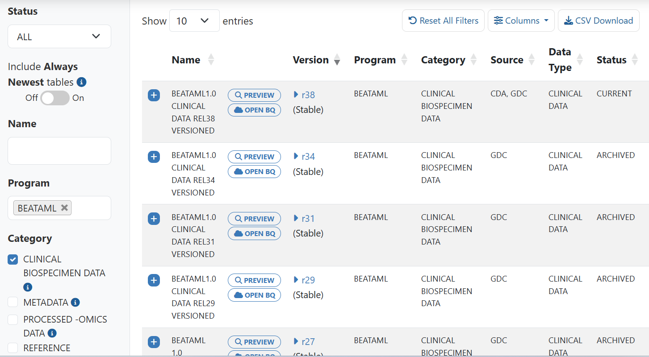Expand version r38 details

[304, 95]
